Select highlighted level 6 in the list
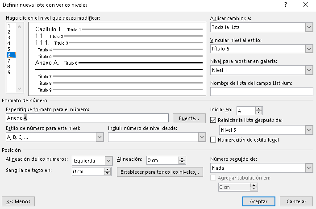The height and width of the screenshot is (209, 316). pos(11,55)
